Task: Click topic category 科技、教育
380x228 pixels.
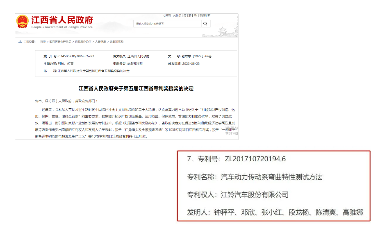Action: point(66,63)
